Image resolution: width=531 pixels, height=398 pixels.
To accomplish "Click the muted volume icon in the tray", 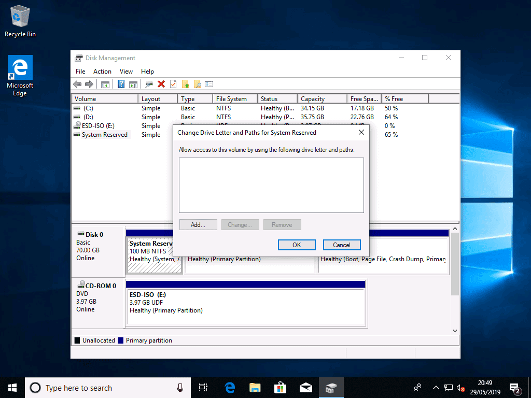I will pyautogui.click(x=460, y=388).
